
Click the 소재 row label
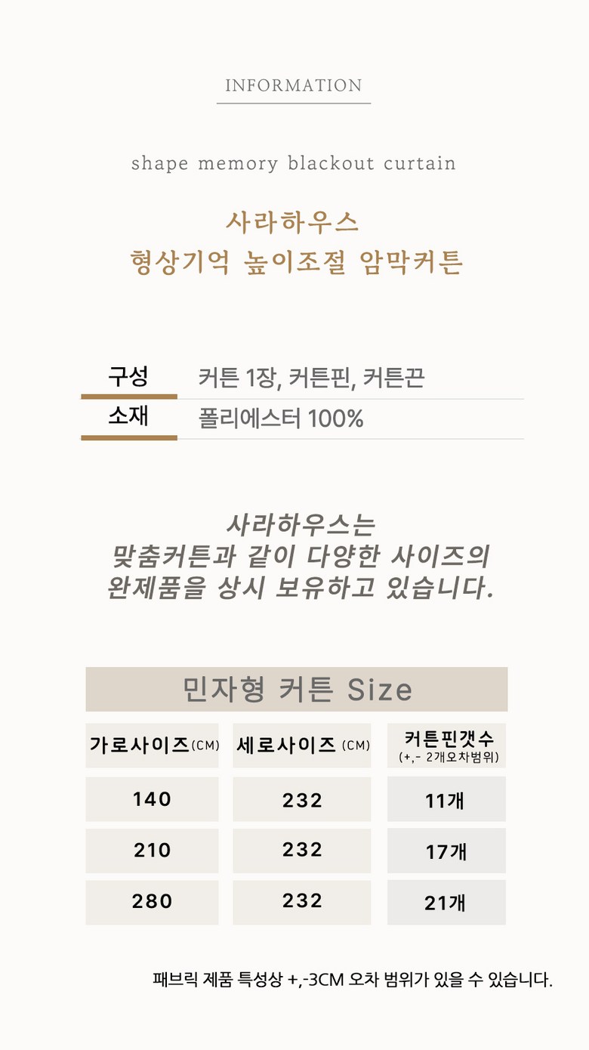[128, 416]
